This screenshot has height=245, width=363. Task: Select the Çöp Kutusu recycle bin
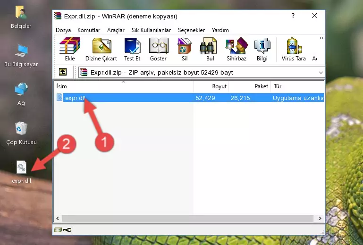21,134
